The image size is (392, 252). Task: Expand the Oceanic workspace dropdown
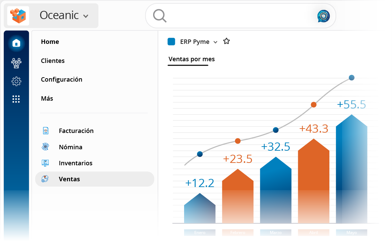86,16
